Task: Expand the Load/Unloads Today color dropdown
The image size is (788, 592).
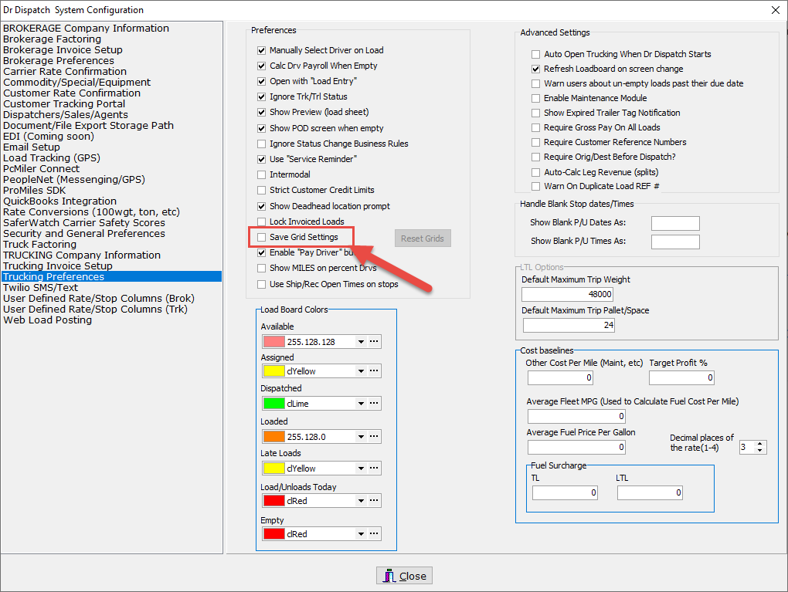Action: point(361,501)
